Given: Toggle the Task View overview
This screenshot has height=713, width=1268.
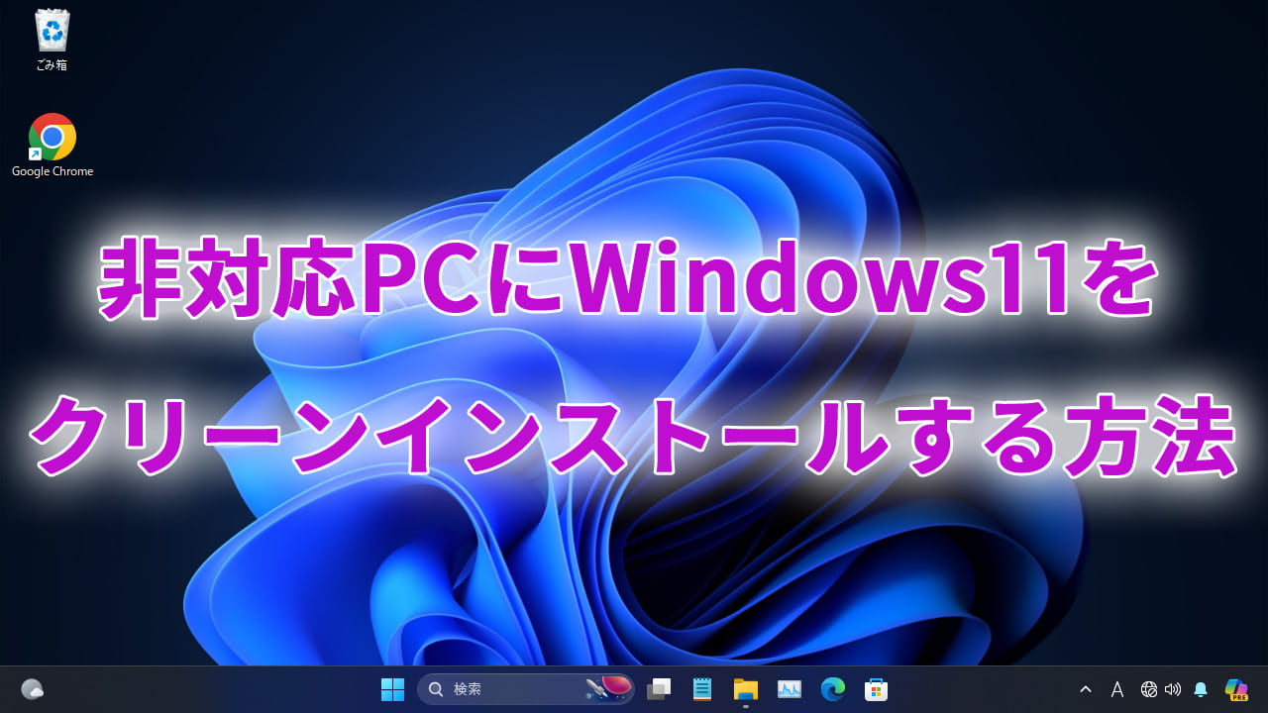Looking at the screenshot, I should click(x=659, y=688).
